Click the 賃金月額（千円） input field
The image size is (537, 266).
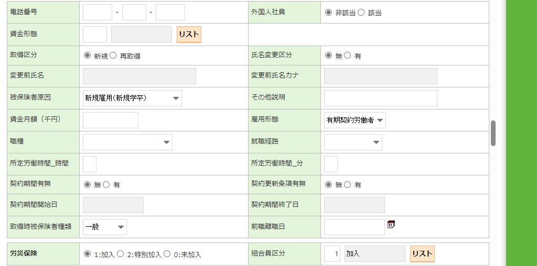tap(111, 120)
